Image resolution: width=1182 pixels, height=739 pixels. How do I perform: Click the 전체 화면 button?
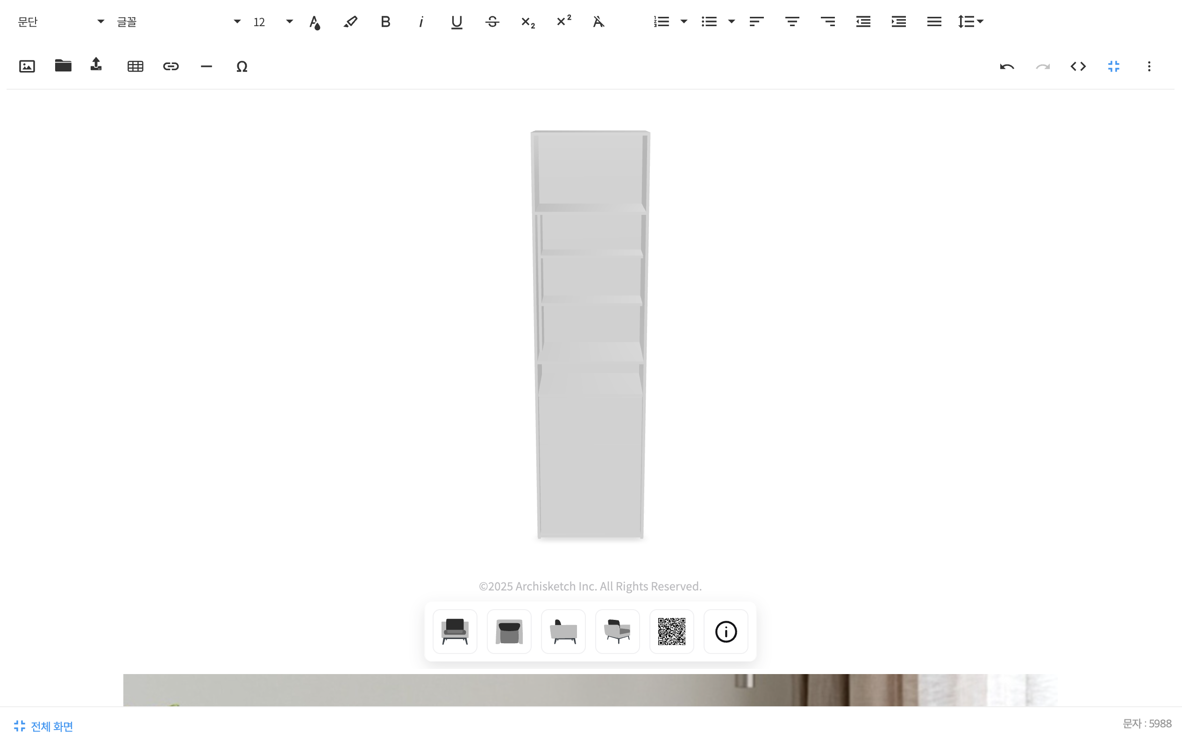coord(43,726)
